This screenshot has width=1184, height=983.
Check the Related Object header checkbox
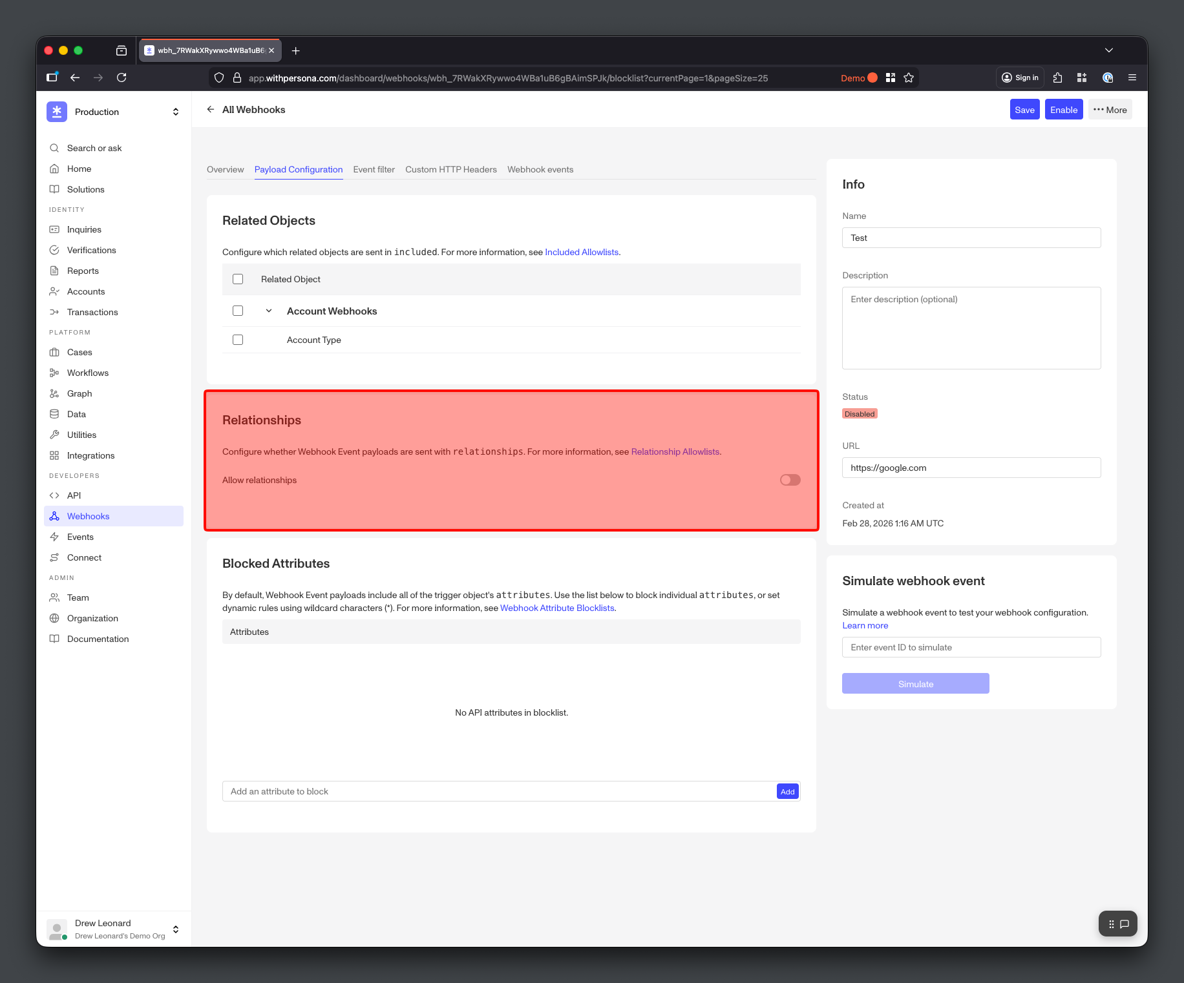pyautogui.click(x=238, y=279)
